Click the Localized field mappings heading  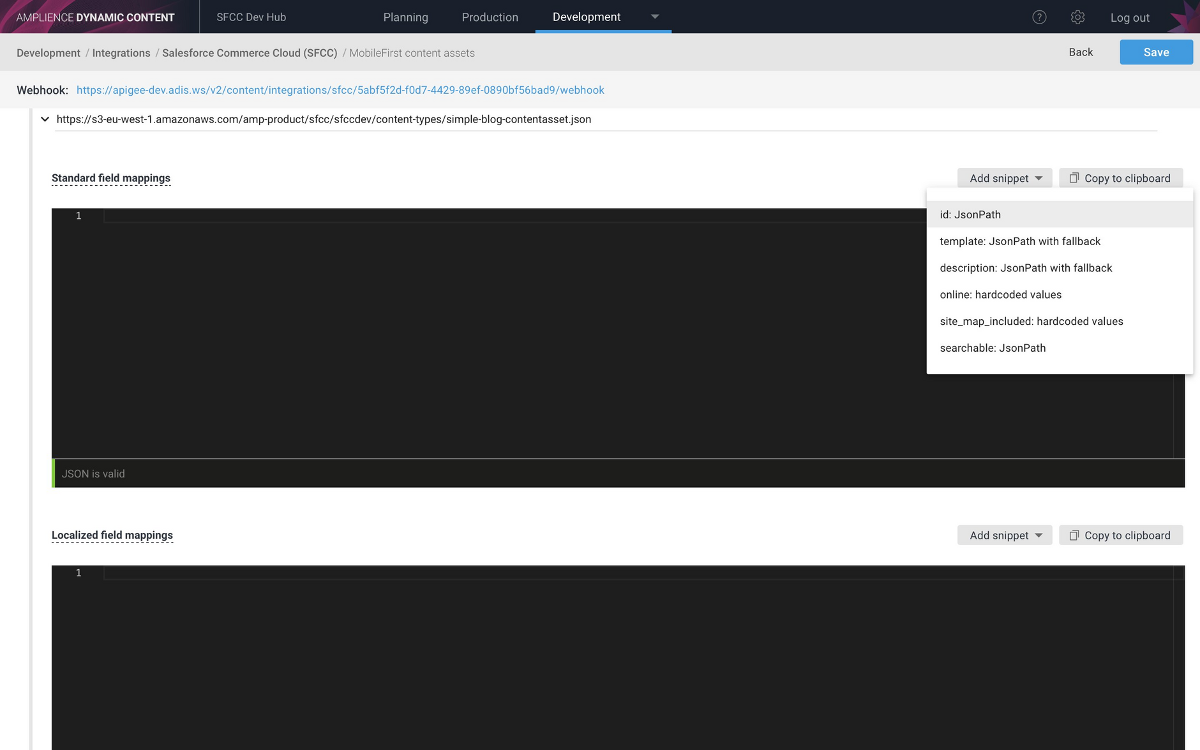click(x=112, y=535)
